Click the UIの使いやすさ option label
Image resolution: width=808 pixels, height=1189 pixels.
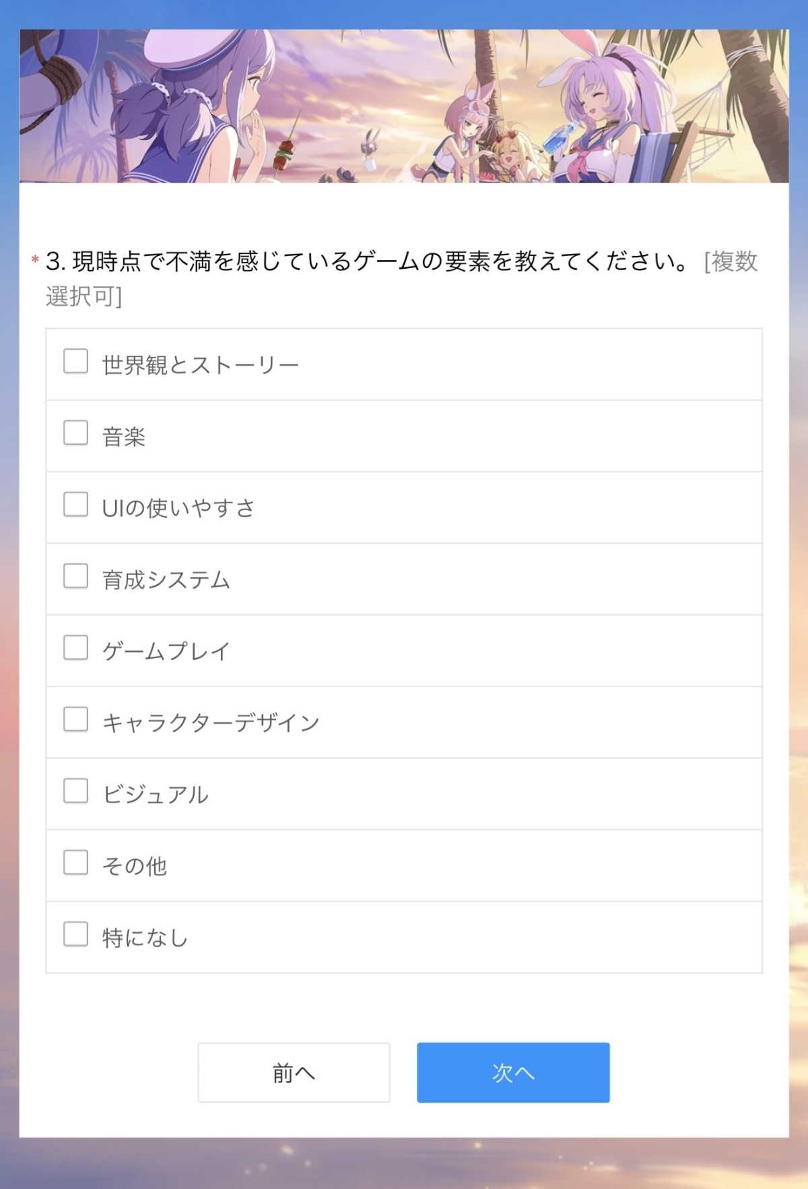pos(178,509)
